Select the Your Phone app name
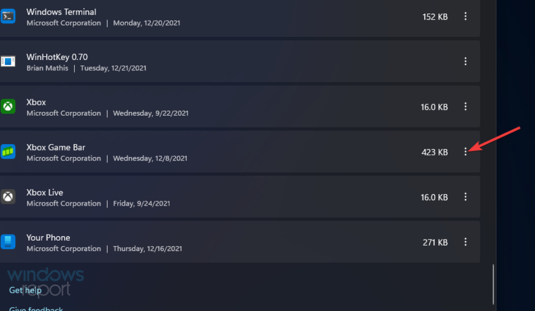The width and height of the screenshot is (535, 311). pyautogui.click(x=48, y=237)
